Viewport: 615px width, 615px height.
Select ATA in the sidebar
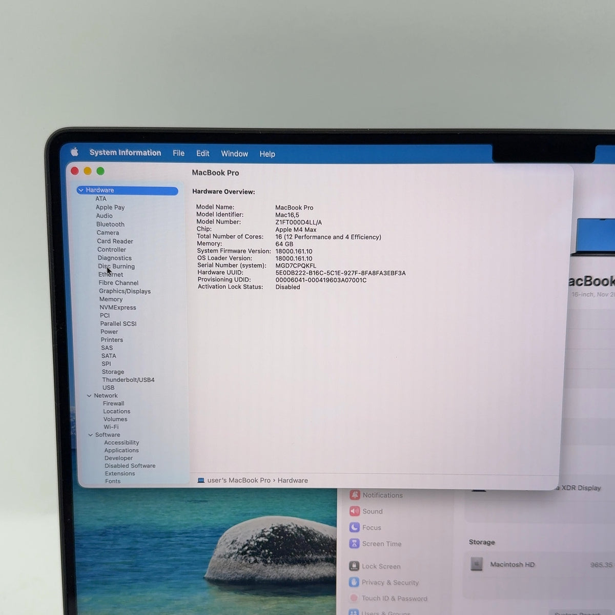[101, 199]
